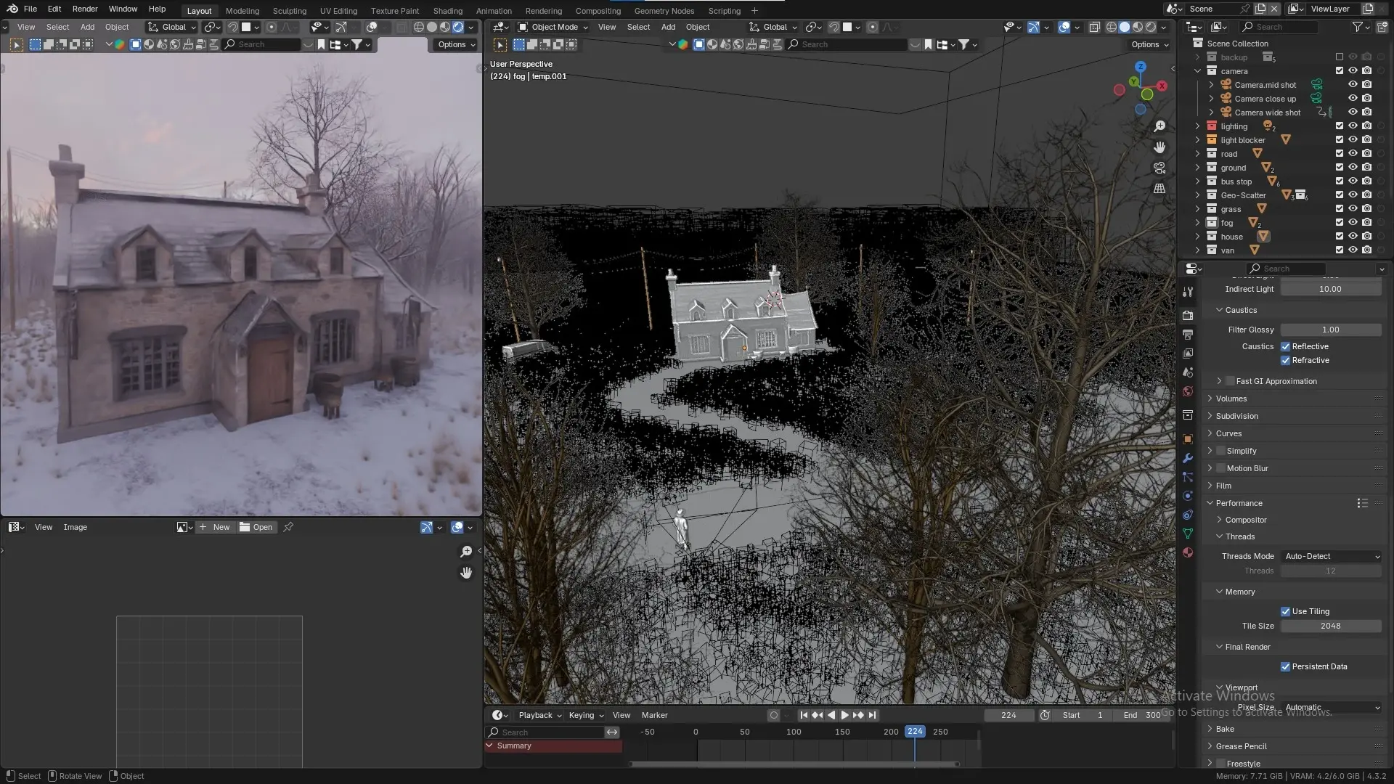Expand the Volumes panel
This screenshot has height=784, width=1394.
tap(1231, 399)
